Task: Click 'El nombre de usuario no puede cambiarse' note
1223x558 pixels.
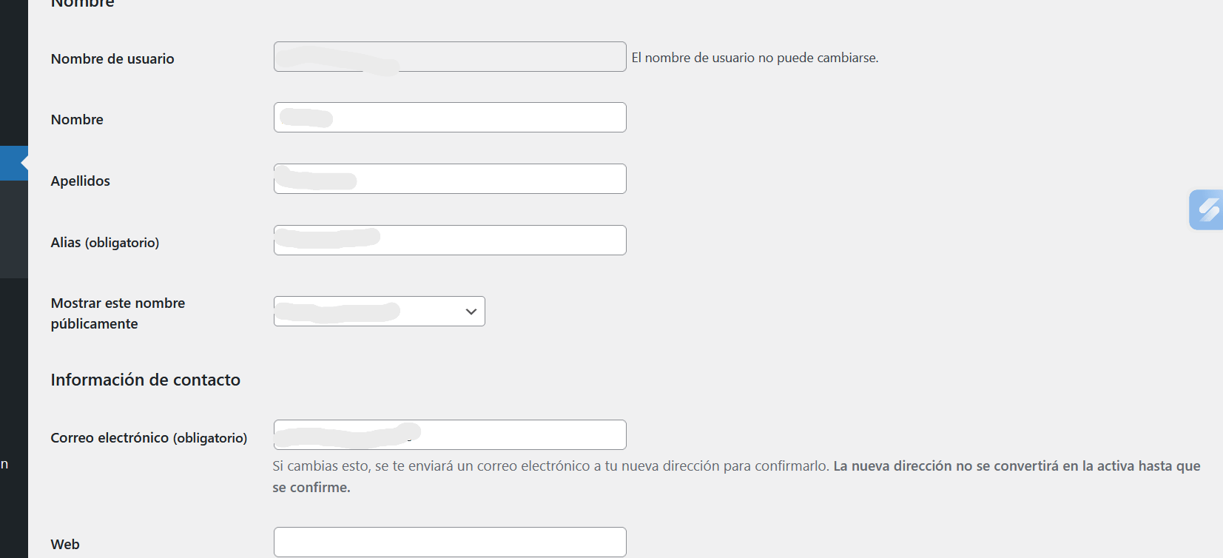Action: pyautogui.click(x=755, y=58)
